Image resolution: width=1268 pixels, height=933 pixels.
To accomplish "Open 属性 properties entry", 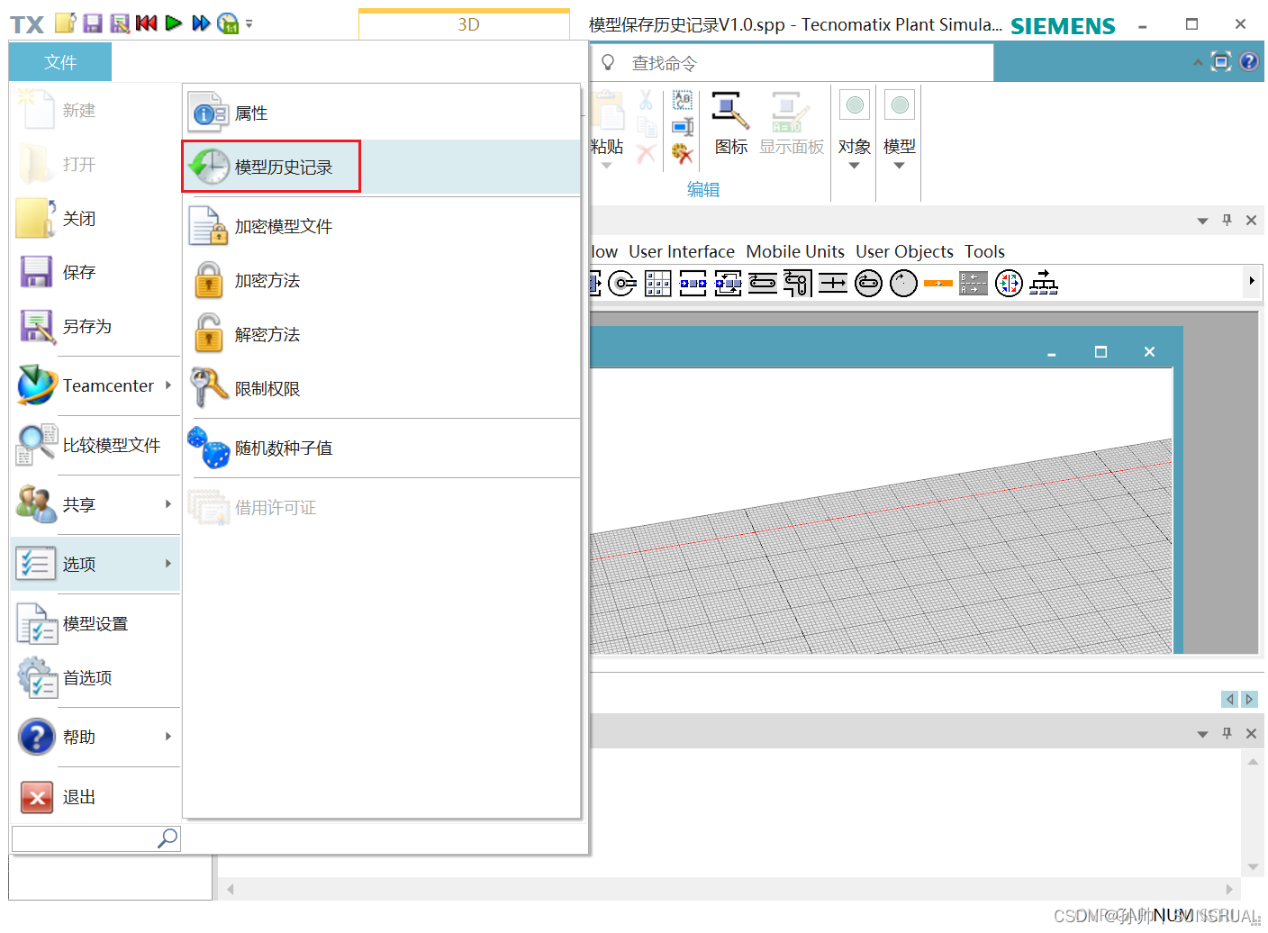I will tap(381, 113).
